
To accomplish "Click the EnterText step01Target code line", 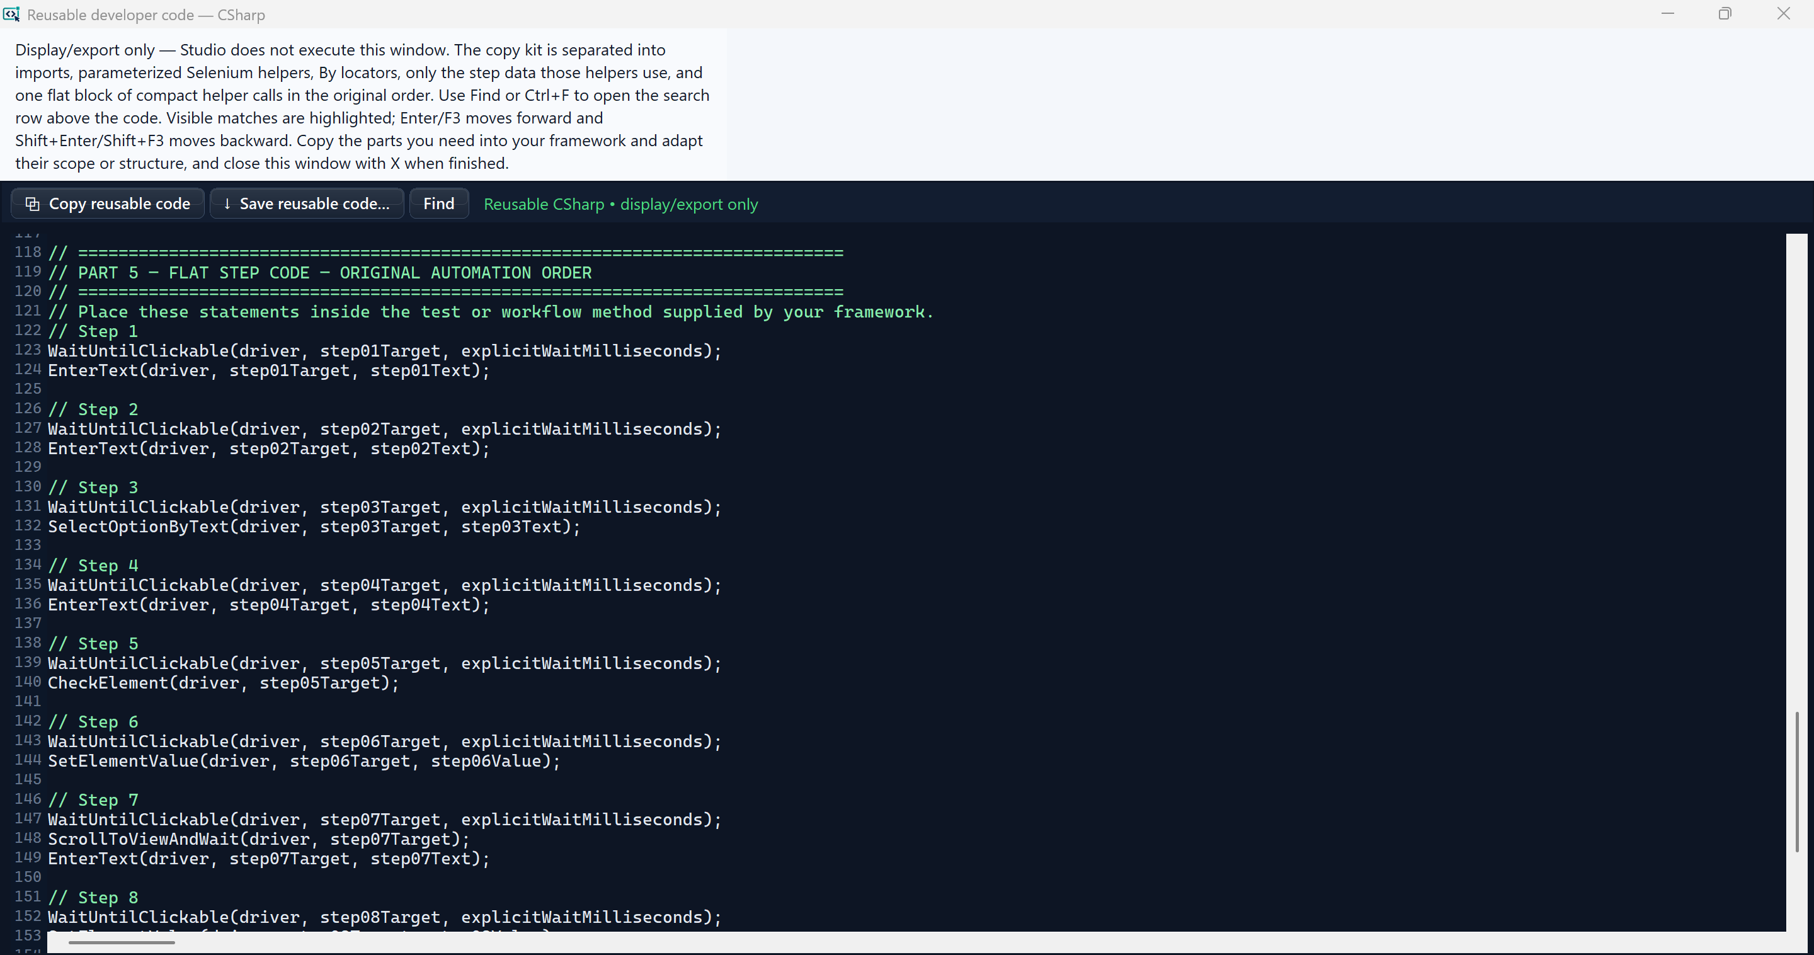I will [x=268, y=370].
